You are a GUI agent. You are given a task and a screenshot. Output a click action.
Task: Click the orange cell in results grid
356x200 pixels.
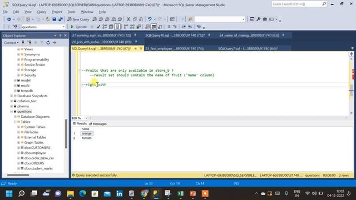click(87, 133)
